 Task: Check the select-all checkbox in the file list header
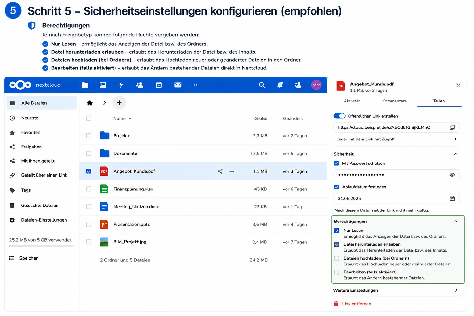(89, 118)
